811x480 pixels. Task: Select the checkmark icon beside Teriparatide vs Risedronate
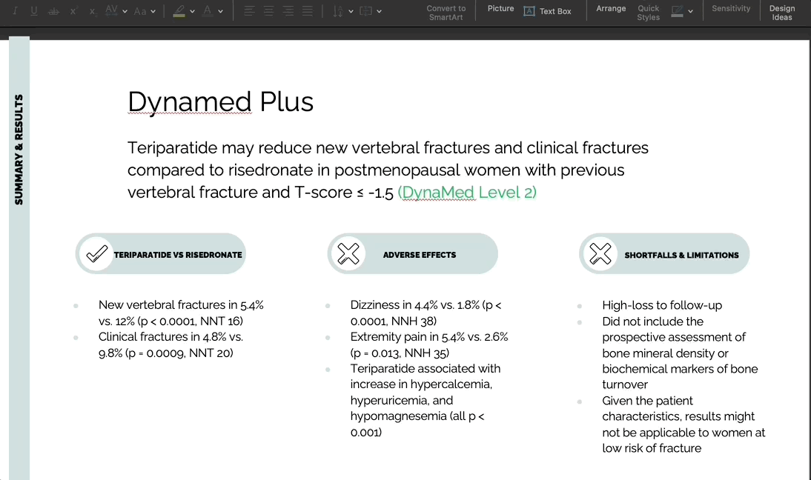96,253
